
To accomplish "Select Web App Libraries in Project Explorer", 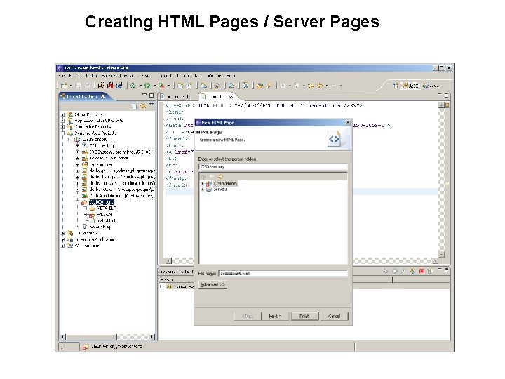I will click(x=121, y=196).
